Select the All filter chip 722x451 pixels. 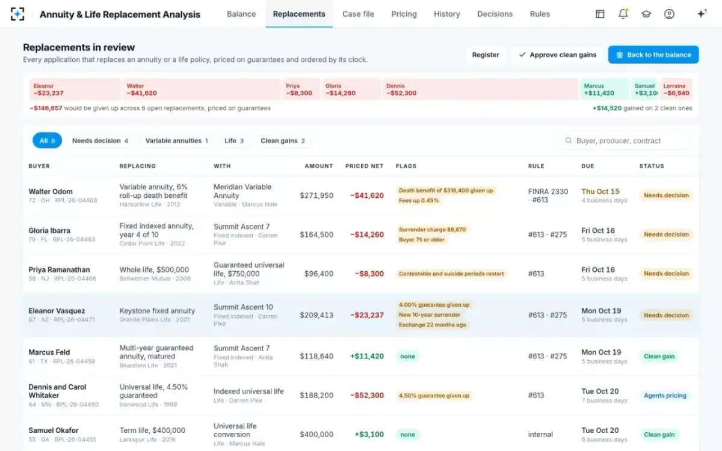(x=47, y=141)
